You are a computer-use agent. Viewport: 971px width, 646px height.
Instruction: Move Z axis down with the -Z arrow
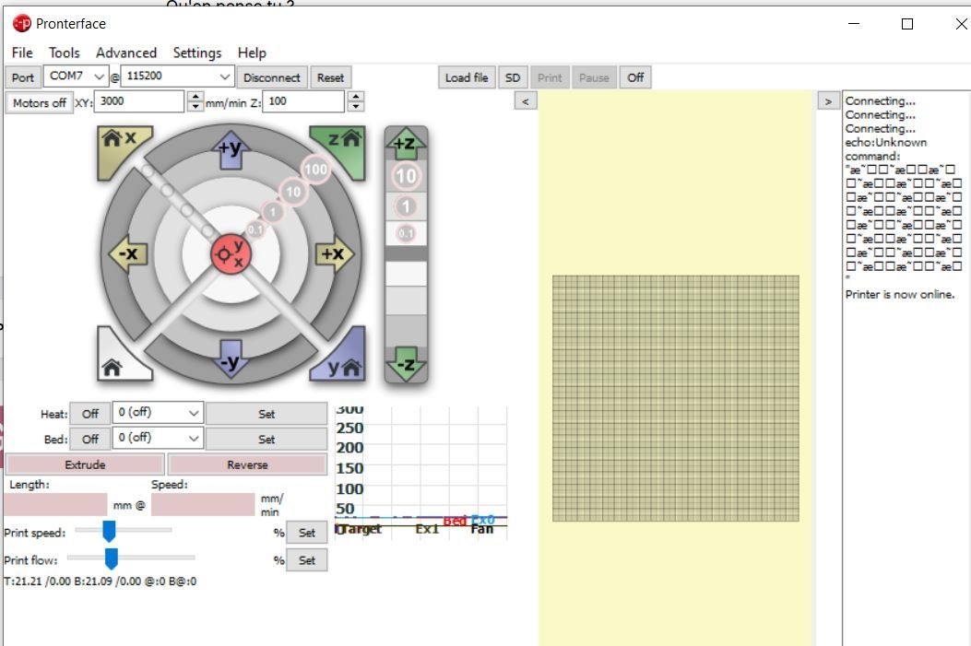click(x=406, y=364)
